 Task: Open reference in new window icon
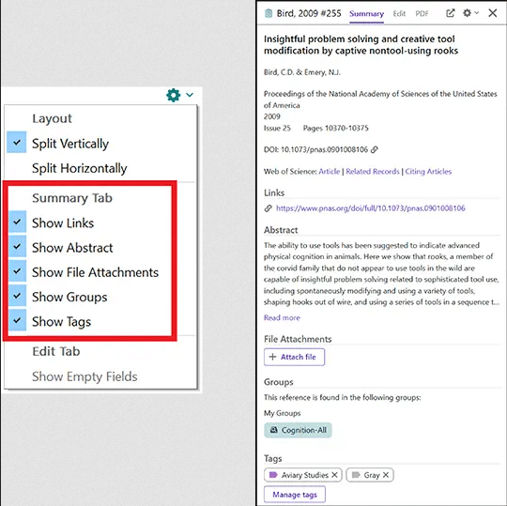(450, 13)
